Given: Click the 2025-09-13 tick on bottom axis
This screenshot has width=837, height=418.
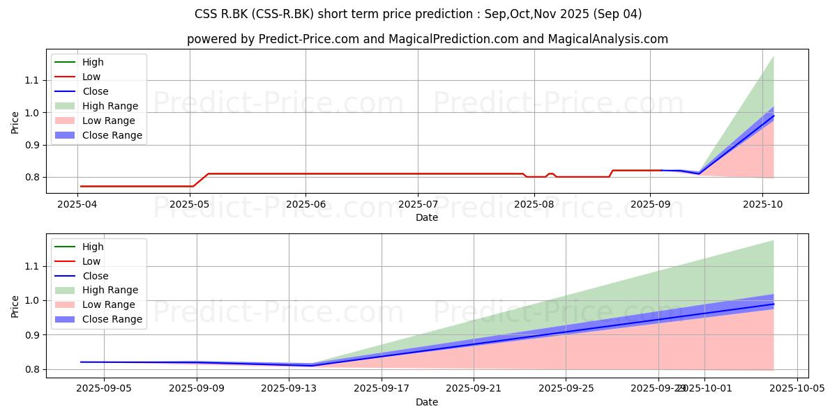Looking at the screenshot, I should (289, 389).
